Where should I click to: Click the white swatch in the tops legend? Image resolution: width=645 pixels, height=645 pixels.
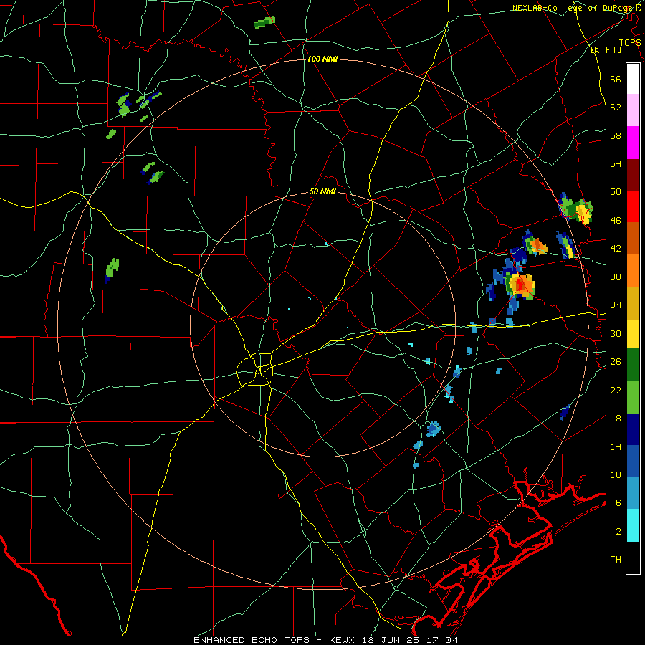click(x=633, y=79)
